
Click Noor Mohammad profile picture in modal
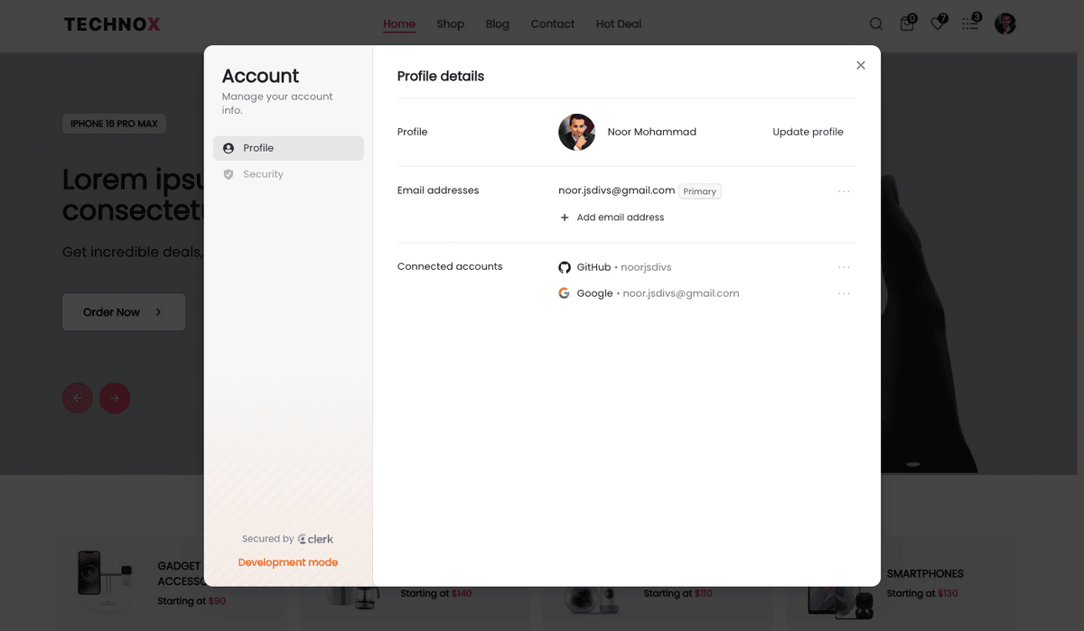click(576, 132)
